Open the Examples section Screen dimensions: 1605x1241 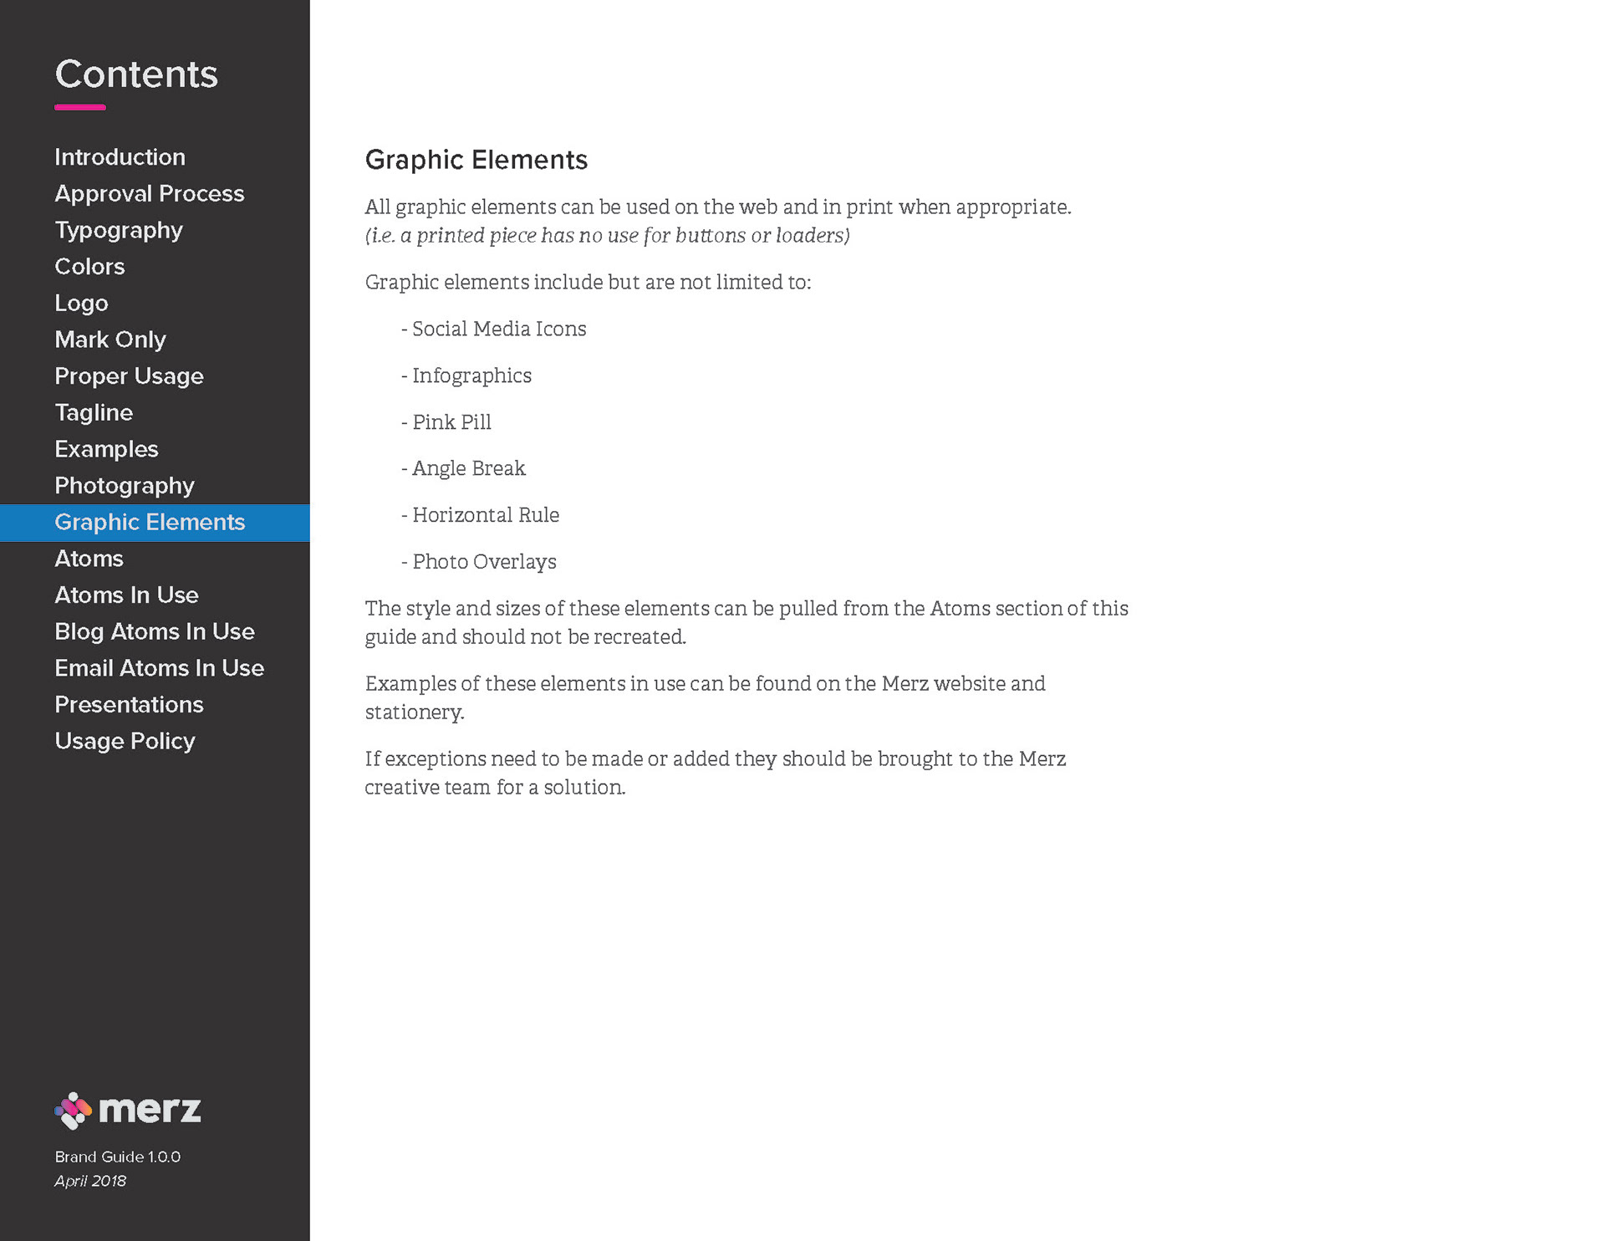click(x=106, y=449)
